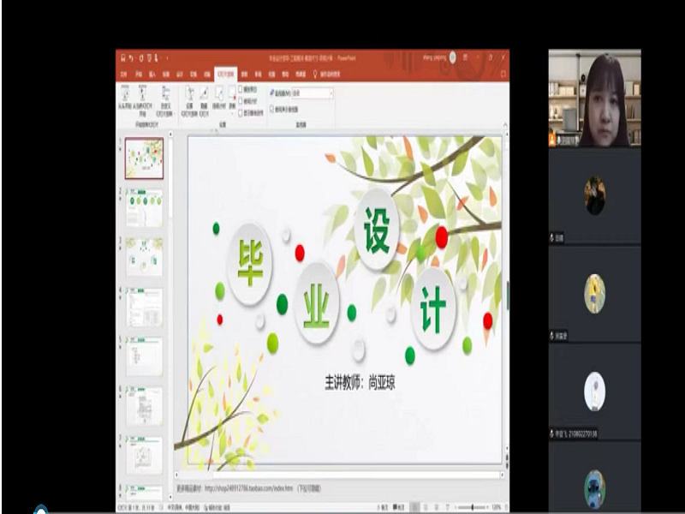The image size is (685, 514).
Task: Collapse the ribbon with the chevron
Action: tap(505, 125)
